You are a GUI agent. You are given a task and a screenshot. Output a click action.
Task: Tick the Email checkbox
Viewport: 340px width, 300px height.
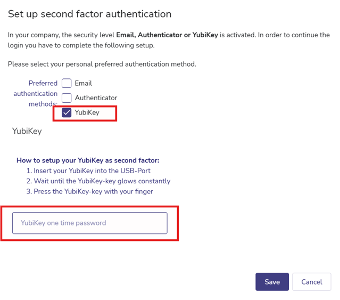(x=67, y=83)
